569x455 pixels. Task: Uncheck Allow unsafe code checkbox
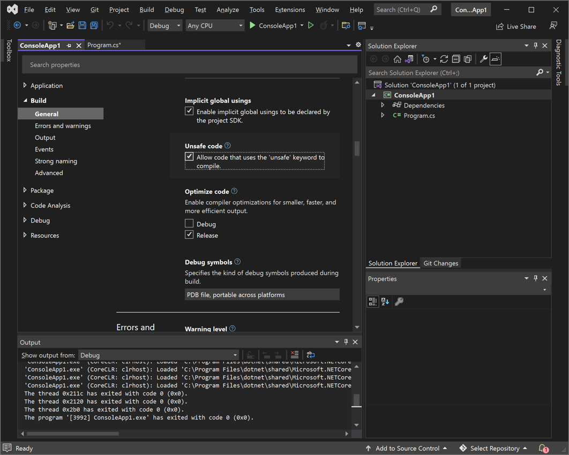click(x=189, y=157)
